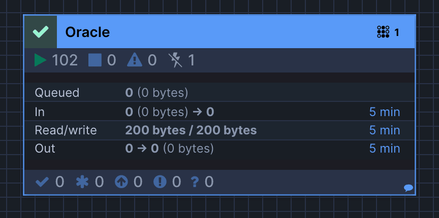439x218 pixels.
Task: Click the Out row 5 min label
Action: 385,149
